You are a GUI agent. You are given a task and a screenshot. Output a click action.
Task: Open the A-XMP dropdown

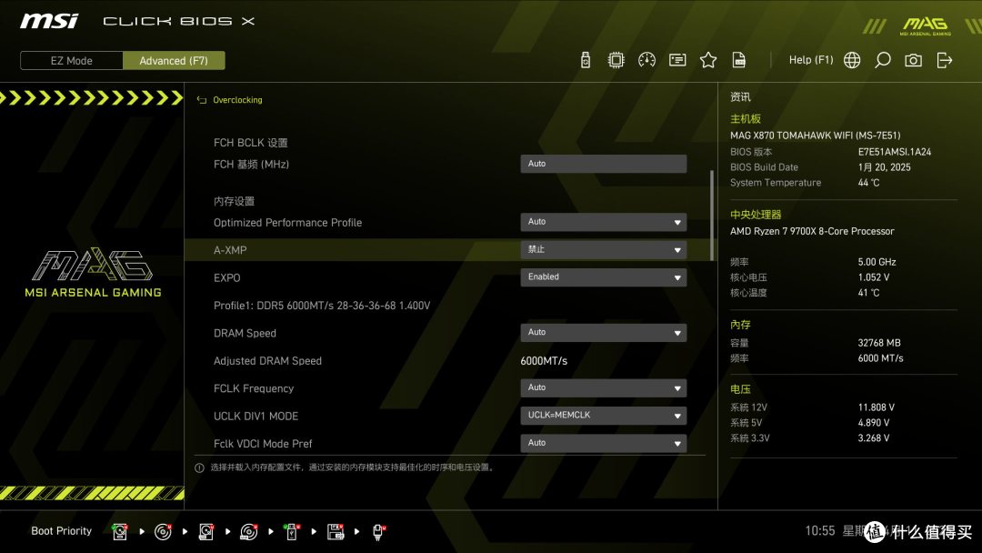point(603,249)
